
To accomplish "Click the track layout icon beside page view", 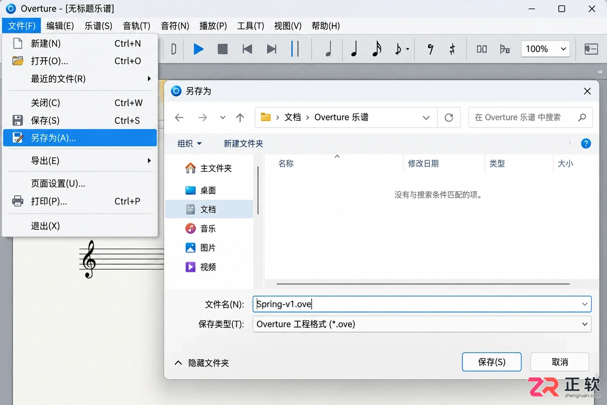I will tap(505, 49).
